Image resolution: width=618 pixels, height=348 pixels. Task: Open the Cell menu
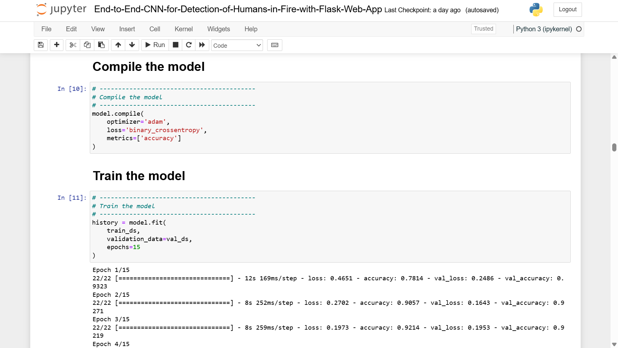pyautogui.click(x=154, y=29)
